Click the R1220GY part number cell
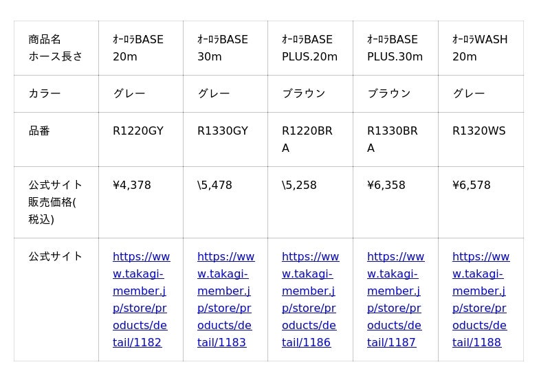 pos(138,131)
